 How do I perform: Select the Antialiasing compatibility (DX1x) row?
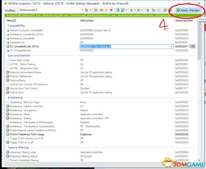(x=101, y=34)
